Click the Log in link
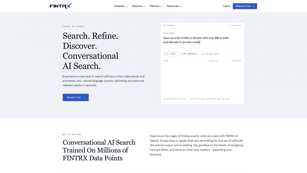Screen dimensions: 307x173 226,6
